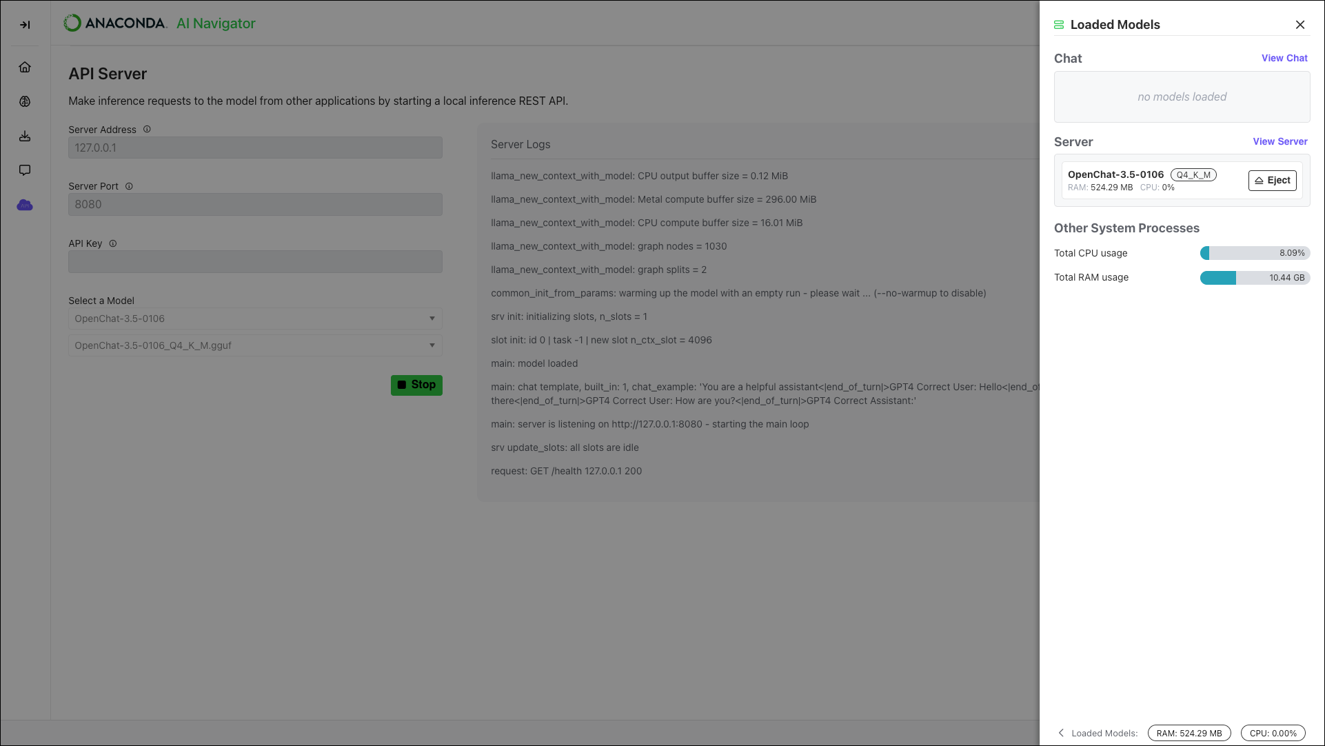This screenshot has width=1325, height=746.
Task: Open the Downloads icon in sidebar
Action: click(25, 136)
